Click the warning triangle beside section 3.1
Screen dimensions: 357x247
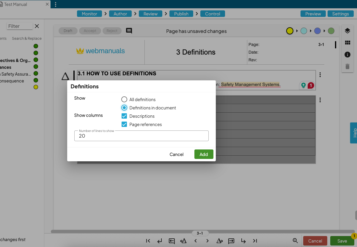click(x=65, y=77)
